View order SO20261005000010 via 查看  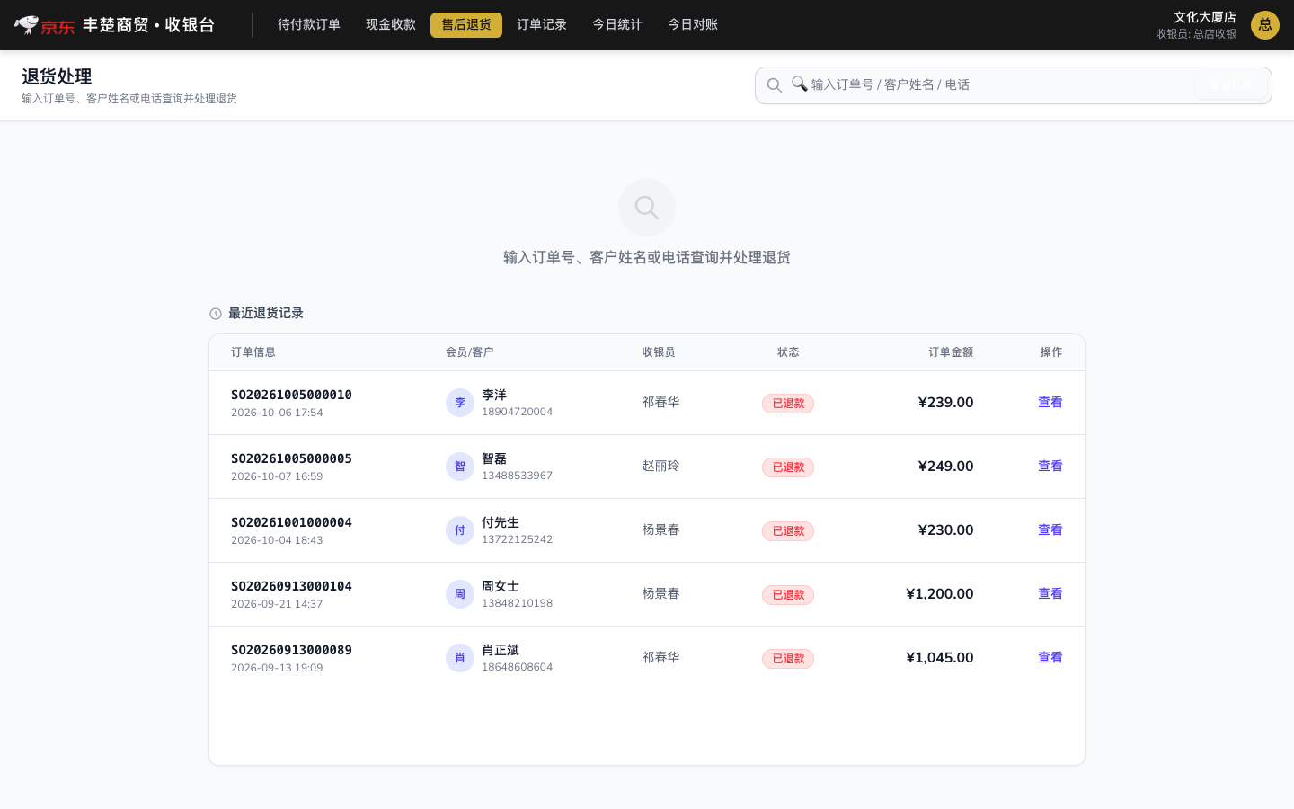pyautogui.click(x=1050, y=403)
